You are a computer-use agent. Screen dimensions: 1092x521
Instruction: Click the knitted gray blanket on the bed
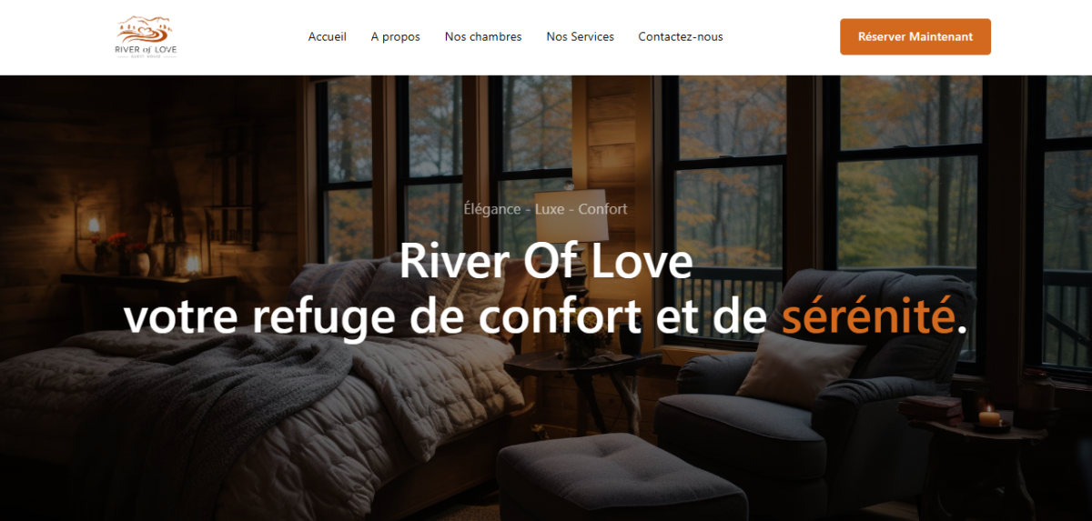click(x=227, y=400)
